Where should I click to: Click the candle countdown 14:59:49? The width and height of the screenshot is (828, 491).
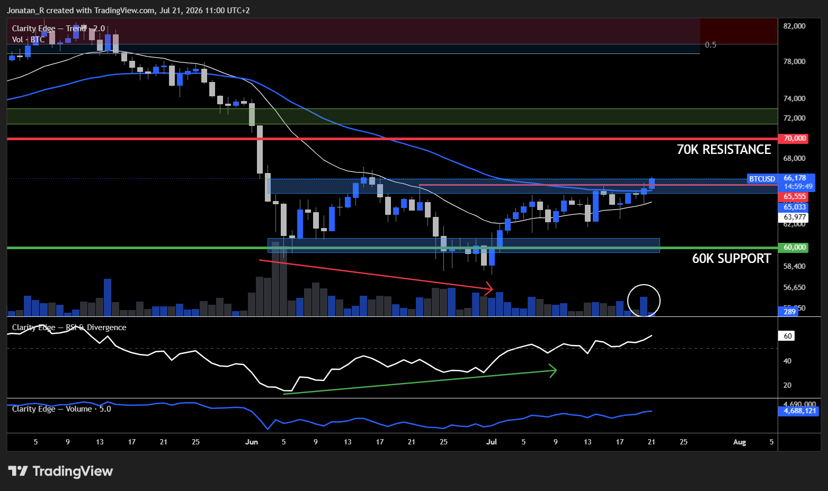(798, 187)
